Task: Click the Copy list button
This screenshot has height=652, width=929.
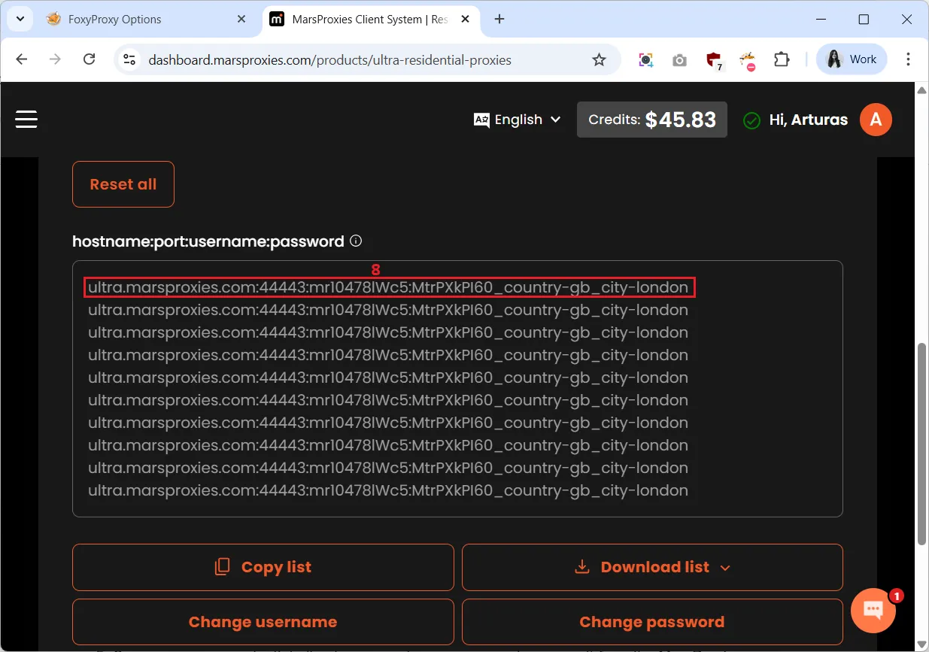Action: (263, 567)
